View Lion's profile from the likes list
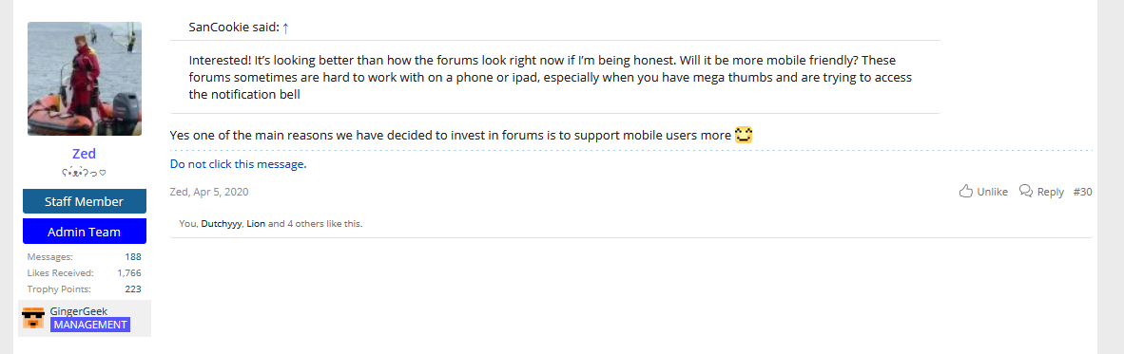The width and height of the screenshot is (1124, 354). (x=256, y=224)
